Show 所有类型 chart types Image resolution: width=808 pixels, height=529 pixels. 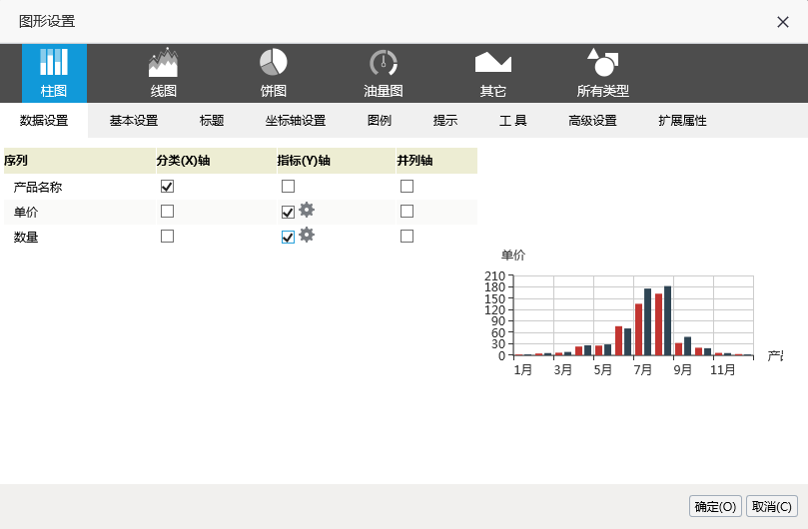click(602, 73)
